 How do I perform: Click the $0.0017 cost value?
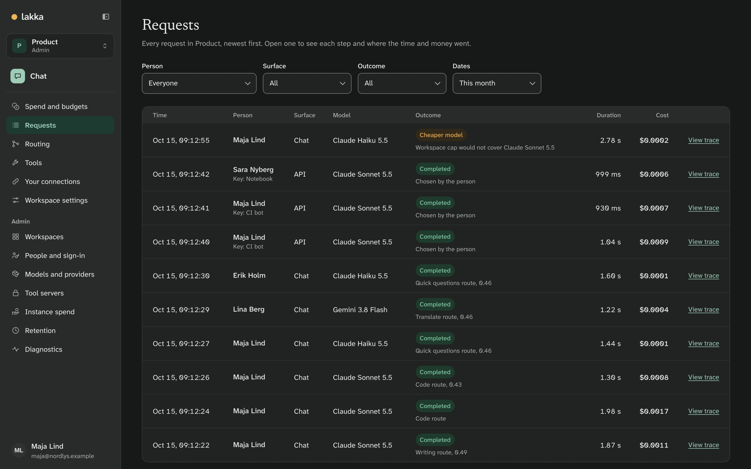654,411
